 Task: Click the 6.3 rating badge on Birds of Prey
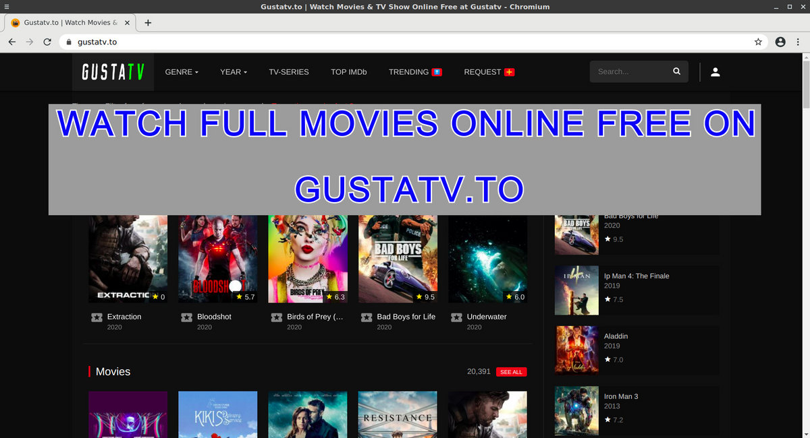pos(335,296)
